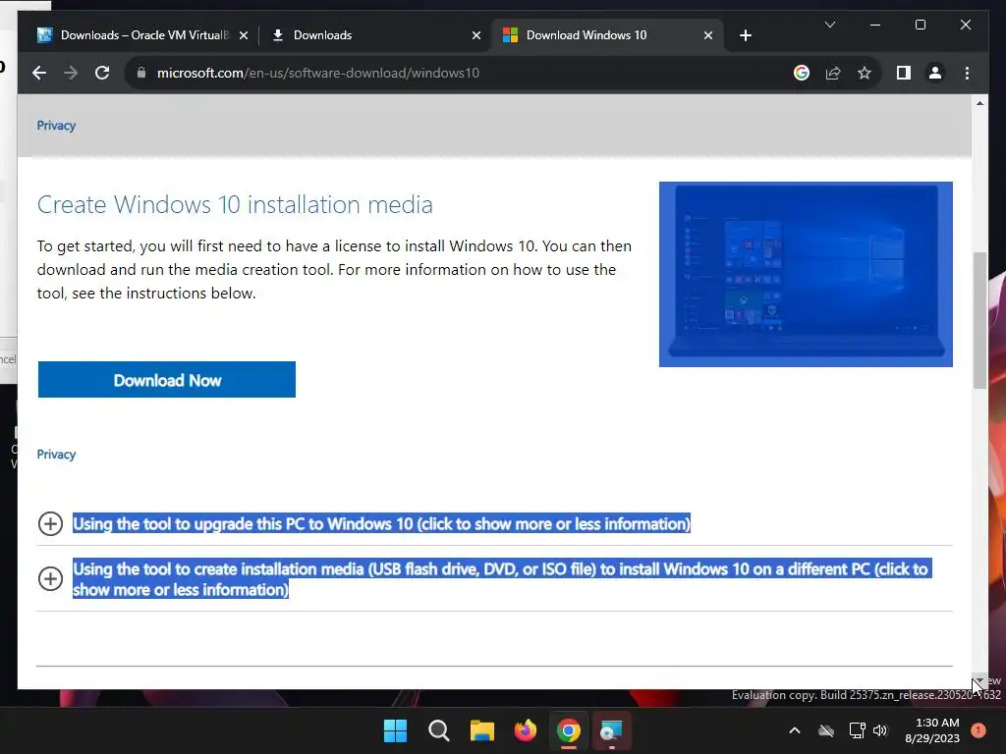Minimize the Chrome window

coord(875,25)
